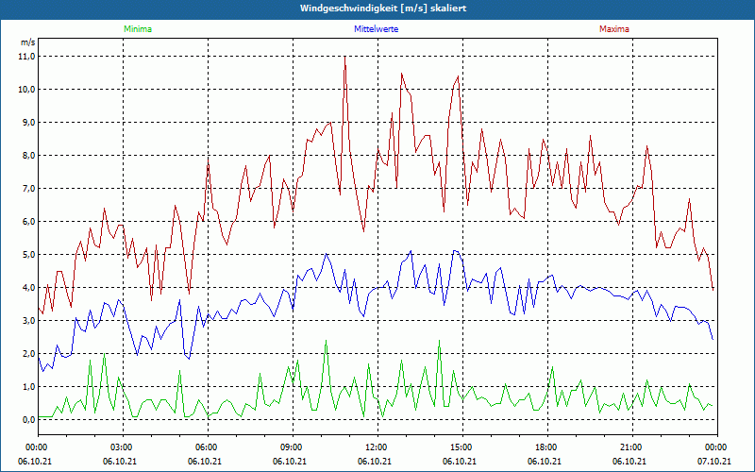Click the '15:00' time axis label
Image resolution: width=755 pixels, height=472 pixels.
tap(462, 447)
